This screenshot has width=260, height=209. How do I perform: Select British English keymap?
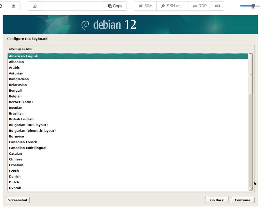tap(21, 119)
